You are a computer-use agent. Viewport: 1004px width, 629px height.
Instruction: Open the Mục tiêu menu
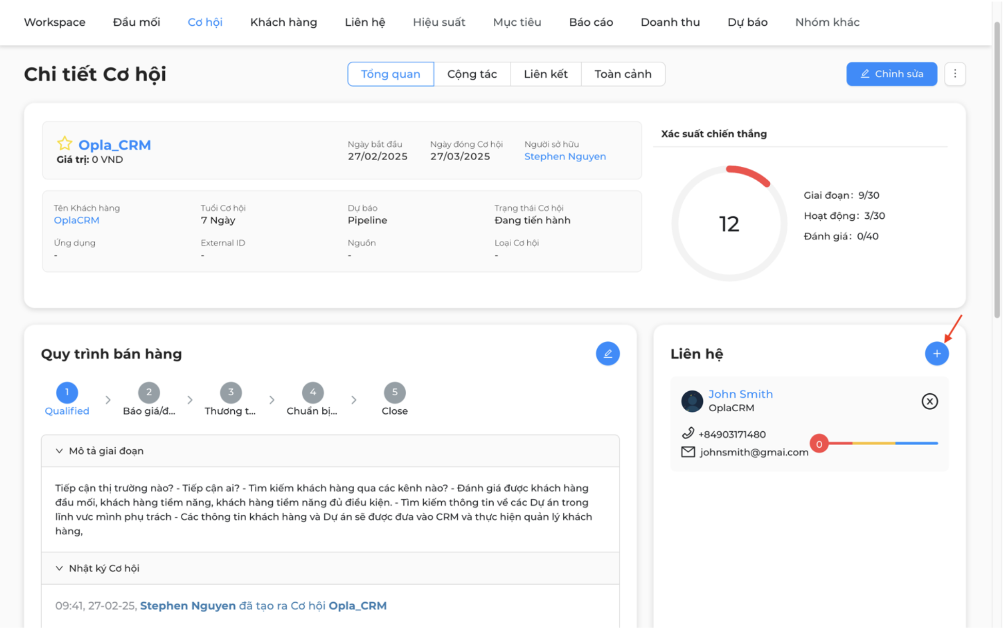coord(517,22)
